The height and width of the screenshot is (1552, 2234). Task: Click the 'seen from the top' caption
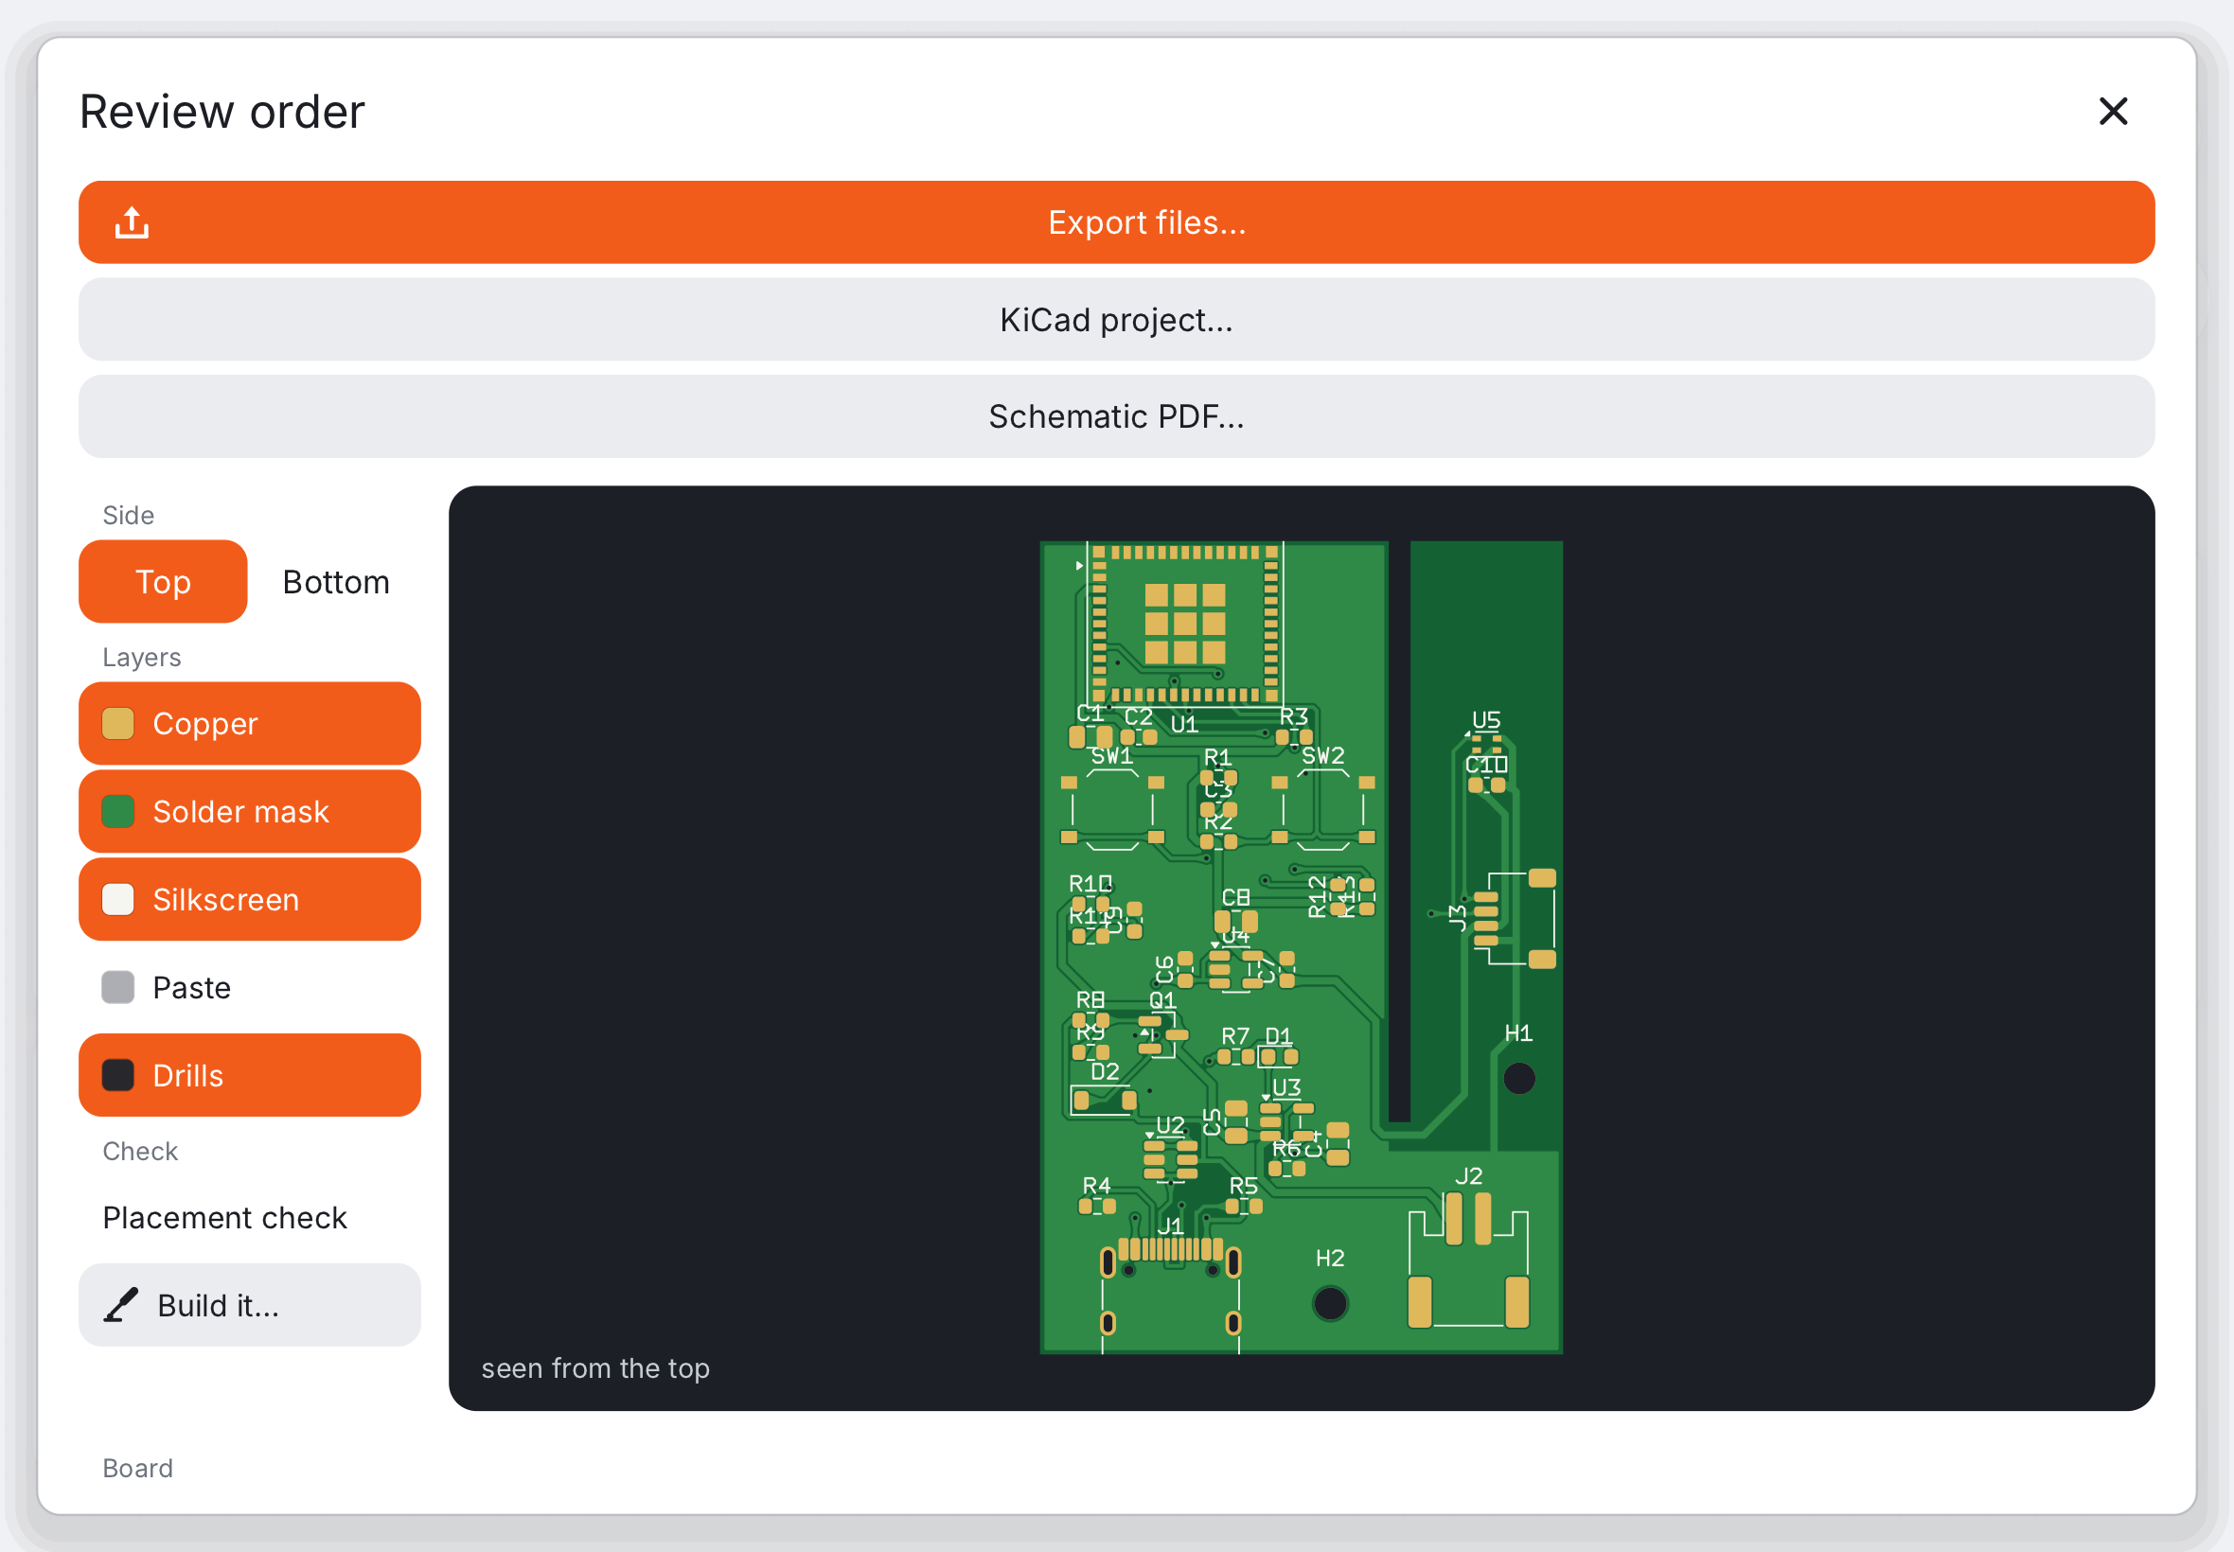tap(595, 1368)
